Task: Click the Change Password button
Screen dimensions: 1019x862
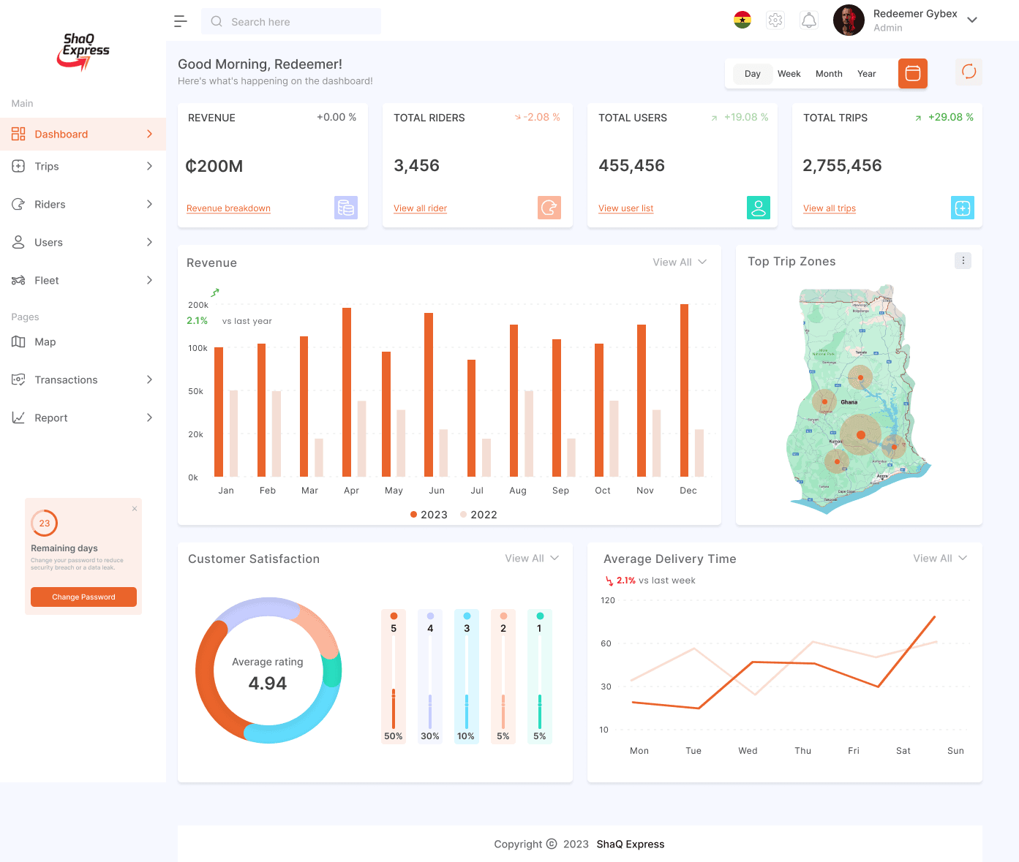Action: pos(83,597)
